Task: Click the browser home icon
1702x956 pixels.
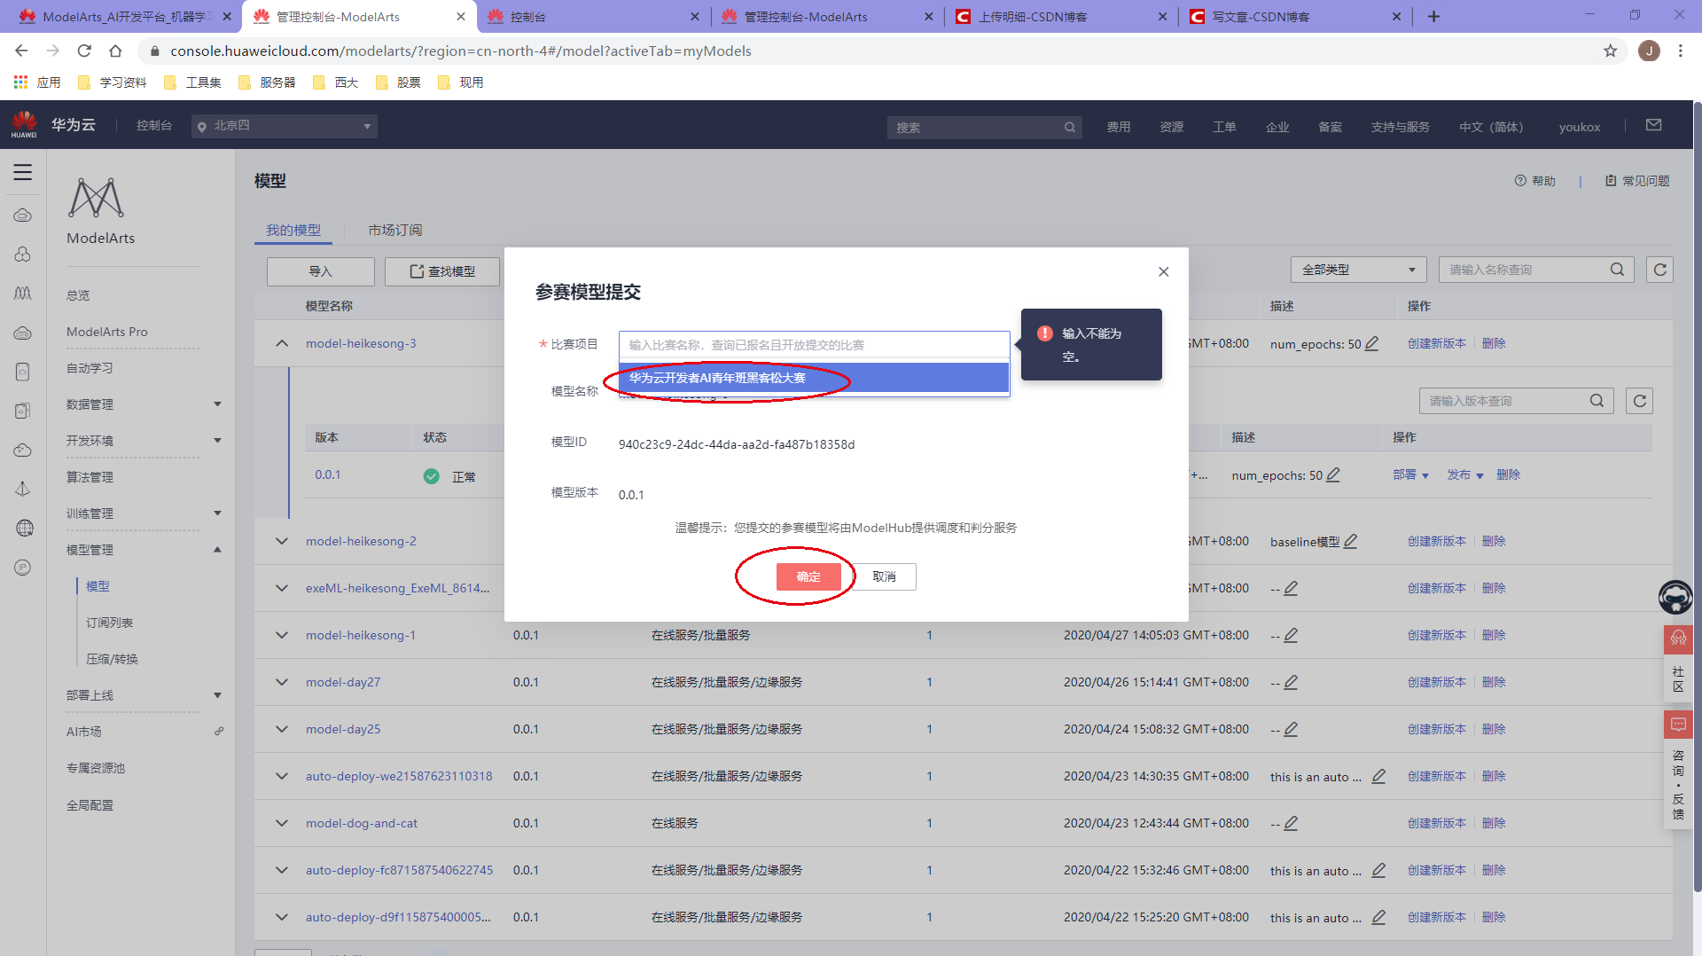Action: pos(115,51)
